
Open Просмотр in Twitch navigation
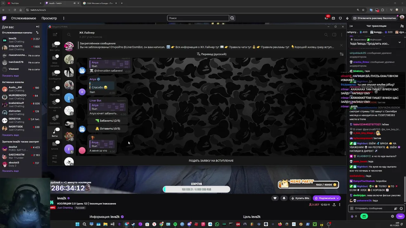tap(49, 18)
